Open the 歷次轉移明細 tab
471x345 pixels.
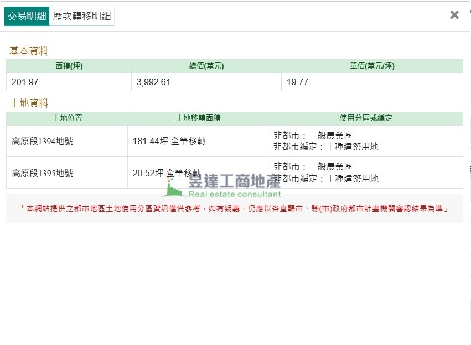pos(82,16)
